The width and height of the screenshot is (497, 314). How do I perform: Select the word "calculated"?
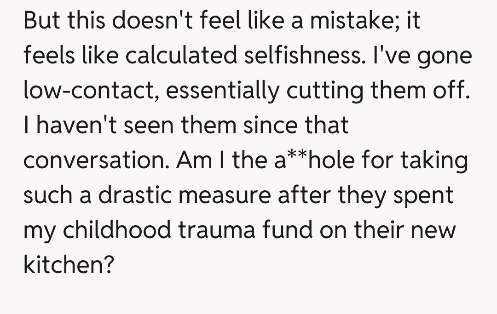point(180,57)
